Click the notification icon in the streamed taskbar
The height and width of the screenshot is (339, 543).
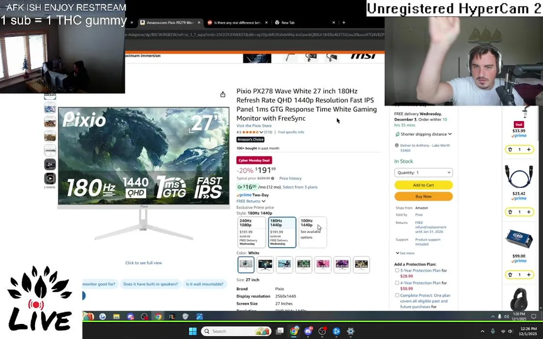(534, 316)
